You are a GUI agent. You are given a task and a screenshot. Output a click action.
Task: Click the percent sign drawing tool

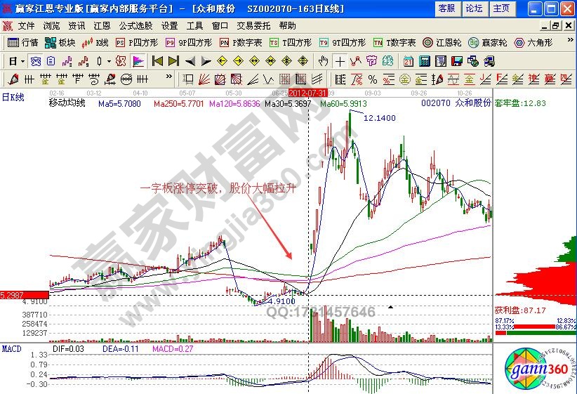(x=372, y=79)
